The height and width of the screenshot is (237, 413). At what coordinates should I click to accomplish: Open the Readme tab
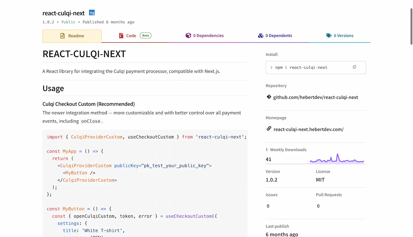[x=72, y=36]
